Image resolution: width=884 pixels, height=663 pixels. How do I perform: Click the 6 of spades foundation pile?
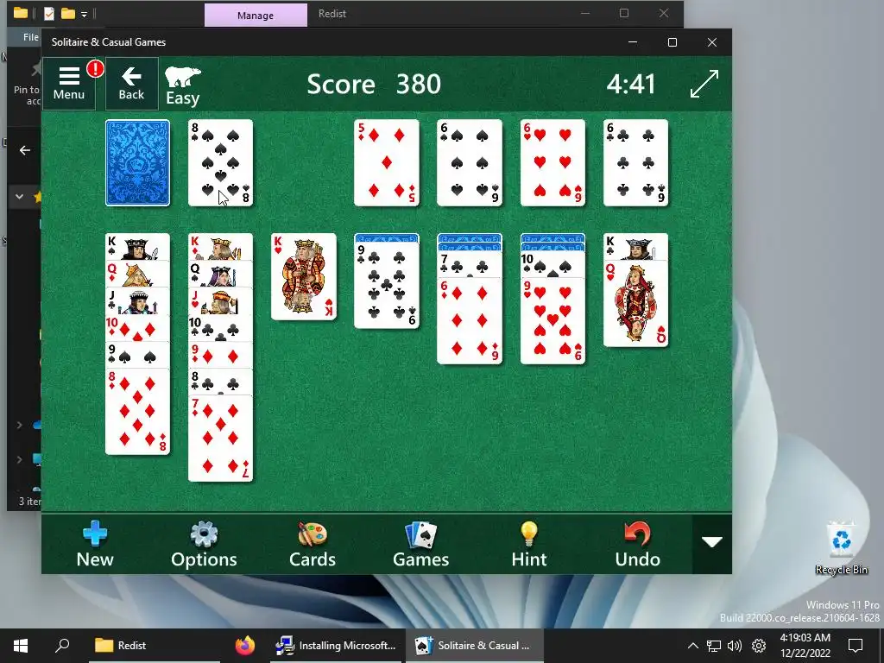pos(469,162)
